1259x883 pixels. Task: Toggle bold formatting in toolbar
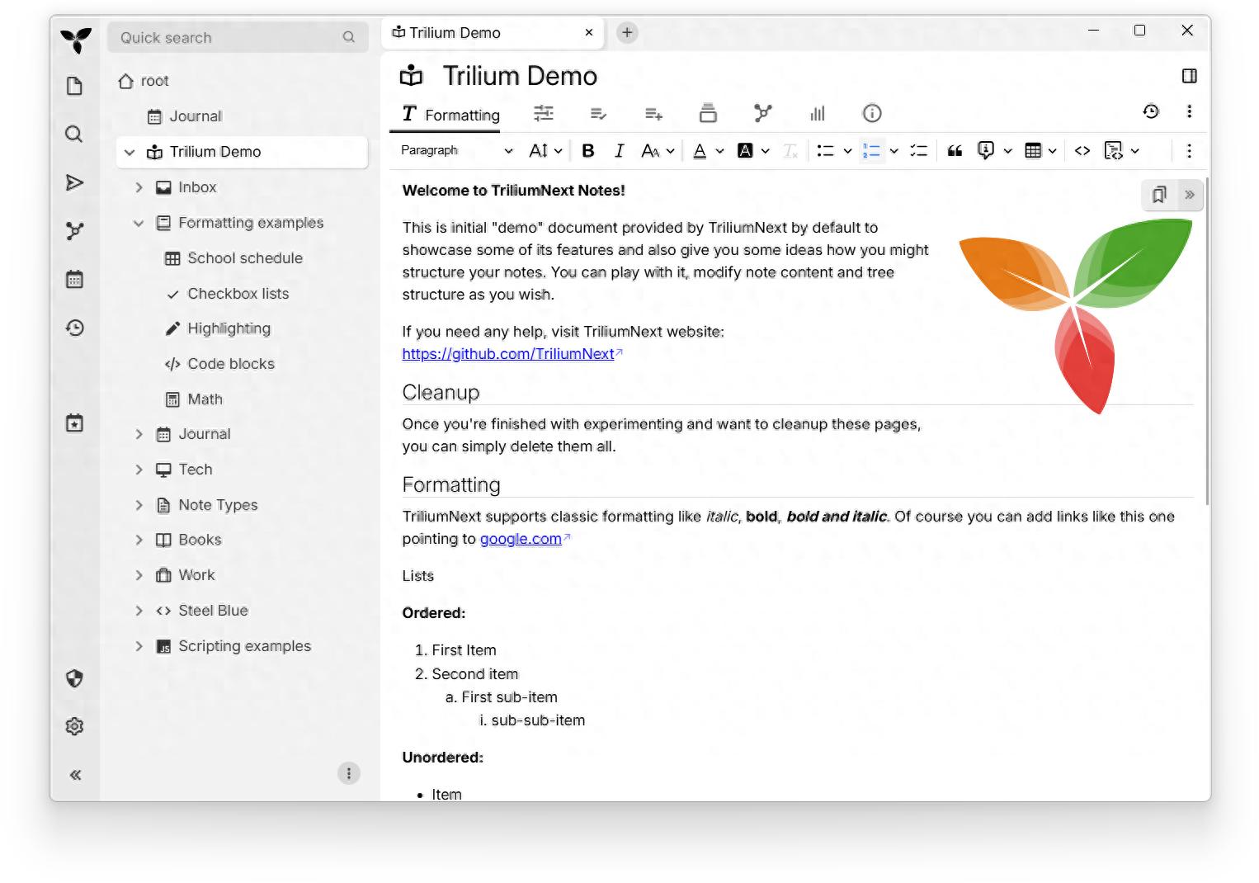pos(587,151)
